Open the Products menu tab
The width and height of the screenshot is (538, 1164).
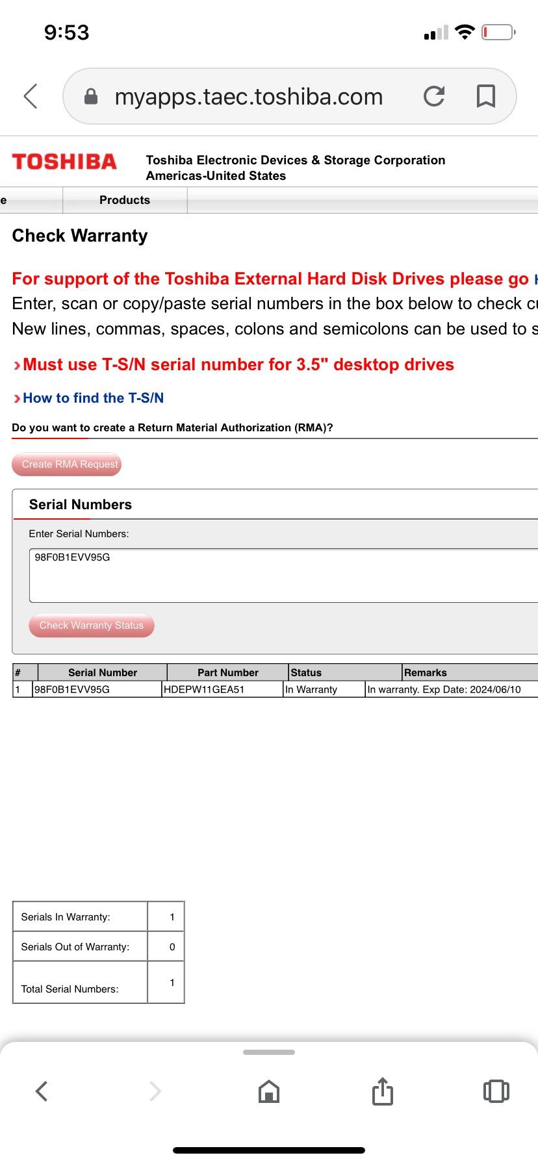click(125, 200)
